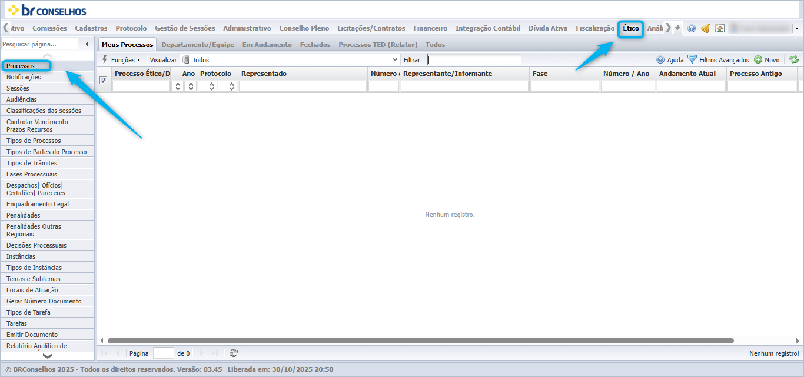Select Fases Processuais in the sidebar
Image resolution: width=804 pixels, height=377 pixels.
tap(48, 174)
